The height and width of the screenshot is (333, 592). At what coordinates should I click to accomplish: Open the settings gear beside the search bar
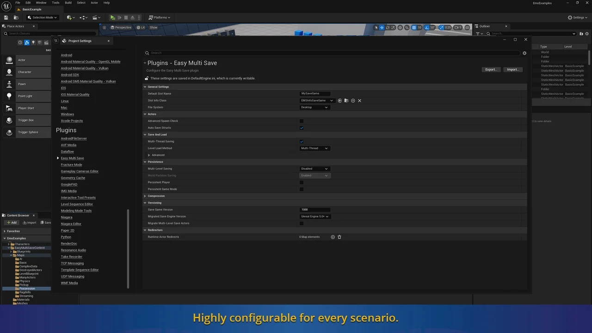point(524,53)
